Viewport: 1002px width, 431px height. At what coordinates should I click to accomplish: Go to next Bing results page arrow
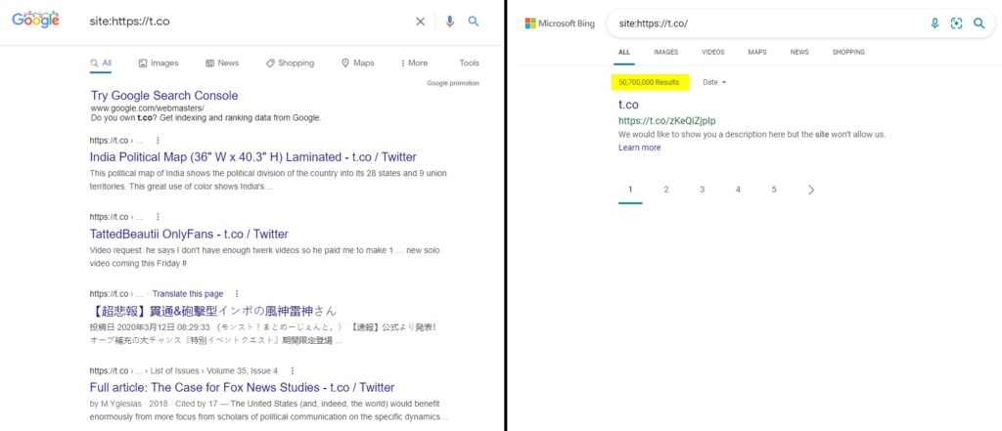pyautogui.click(x=811, y=190)
